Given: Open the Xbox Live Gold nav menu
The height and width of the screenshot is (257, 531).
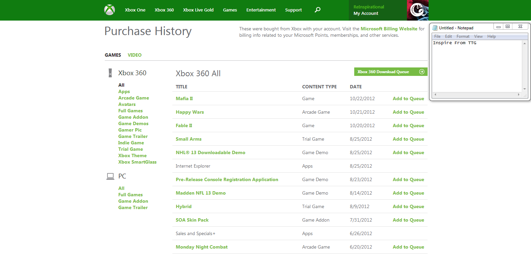Looking at the screenshot, I should click(198, 10).
